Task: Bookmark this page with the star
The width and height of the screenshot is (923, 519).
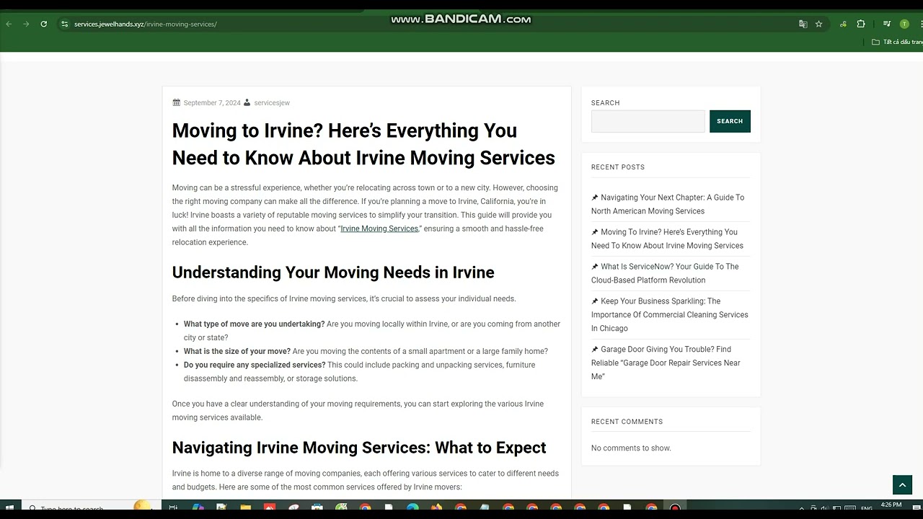Action: [818, 24]
